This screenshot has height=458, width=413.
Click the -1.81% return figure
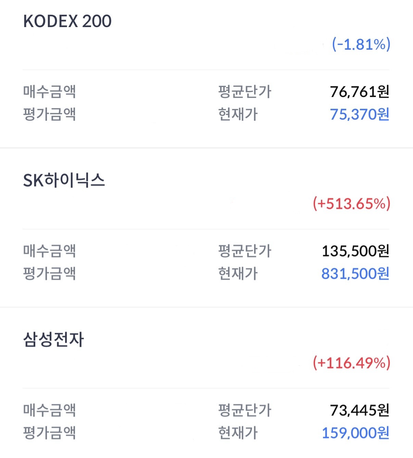[361, 45]
